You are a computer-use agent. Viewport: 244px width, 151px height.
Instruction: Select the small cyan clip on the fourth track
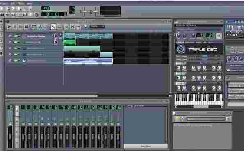[107, 55]
